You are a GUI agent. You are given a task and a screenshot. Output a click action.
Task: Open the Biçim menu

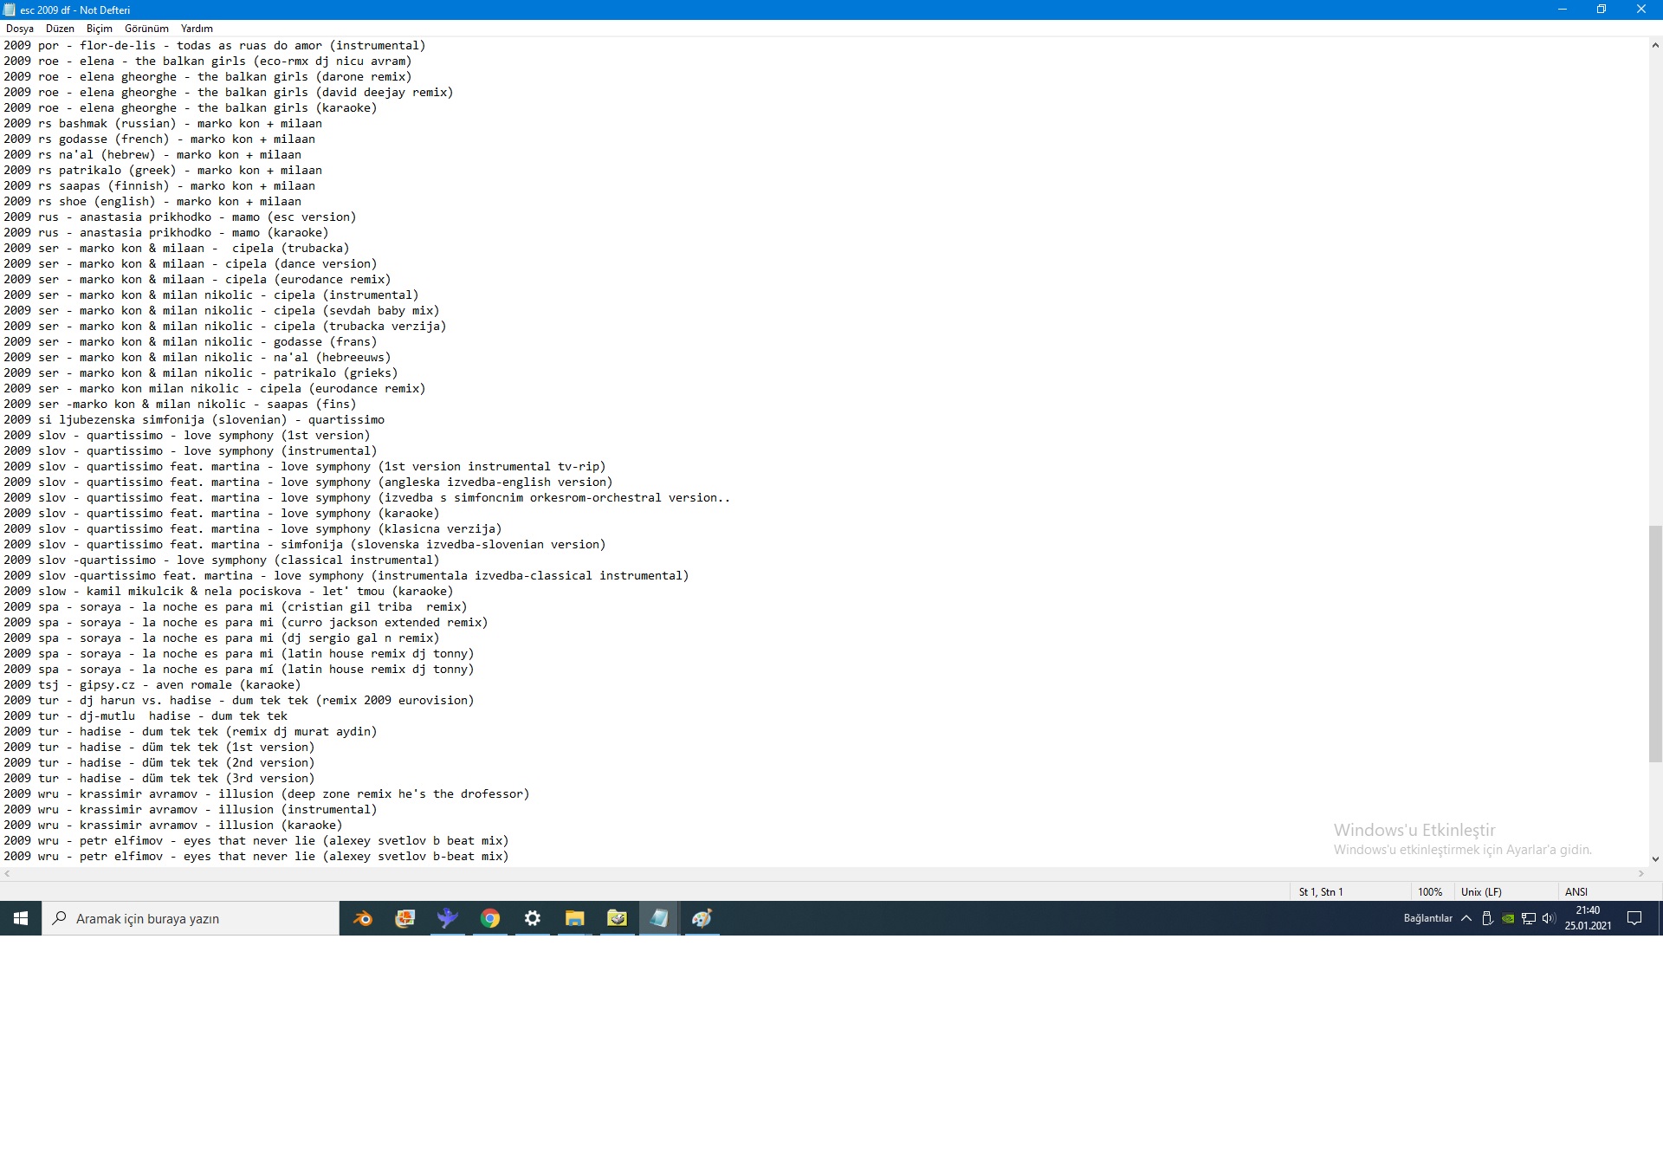point(99,29)
